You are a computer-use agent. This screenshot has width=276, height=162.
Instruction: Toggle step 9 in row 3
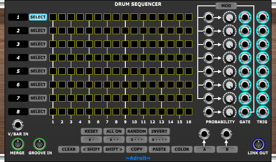click(125, 44)
